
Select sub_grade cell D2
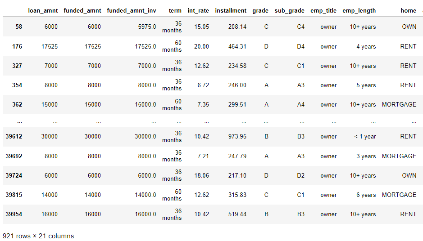pyautogui.click(x=301, y=175)
